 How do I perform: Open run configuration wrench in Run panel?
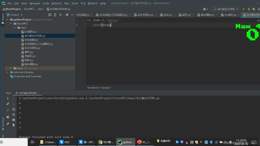point(8,104)
